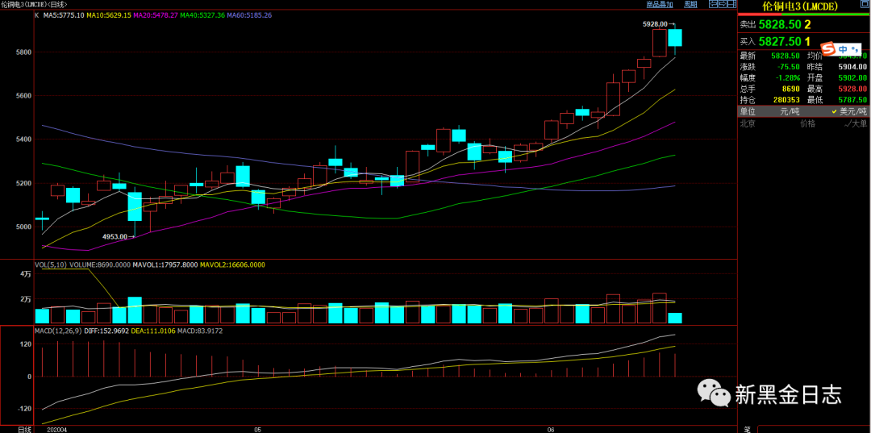Image resolution: width=871 pixels, height=433 pixels.
Task: Click the latest cyan volume bar
Action: coord(675,318)
